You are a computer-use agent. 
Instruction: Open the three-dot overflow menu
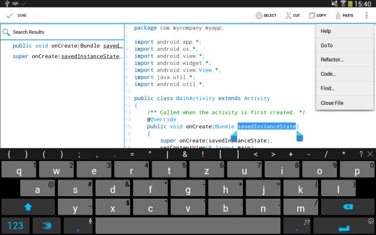pyautogui.click(x=366, y=16)
